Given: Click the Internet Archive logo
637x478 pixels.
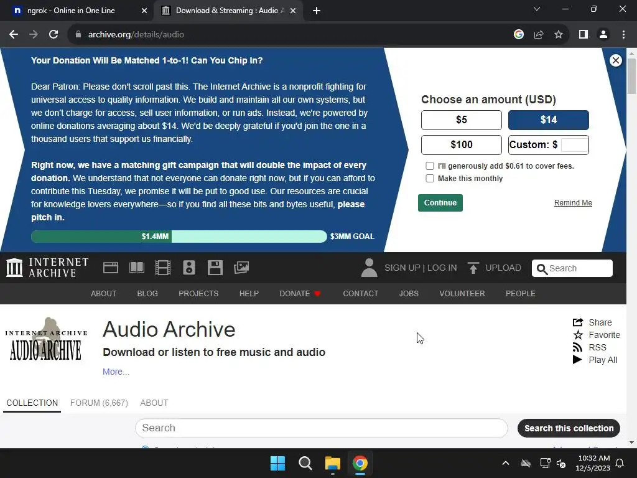Looking at the screenshot, I should click(x=47, y=268).
